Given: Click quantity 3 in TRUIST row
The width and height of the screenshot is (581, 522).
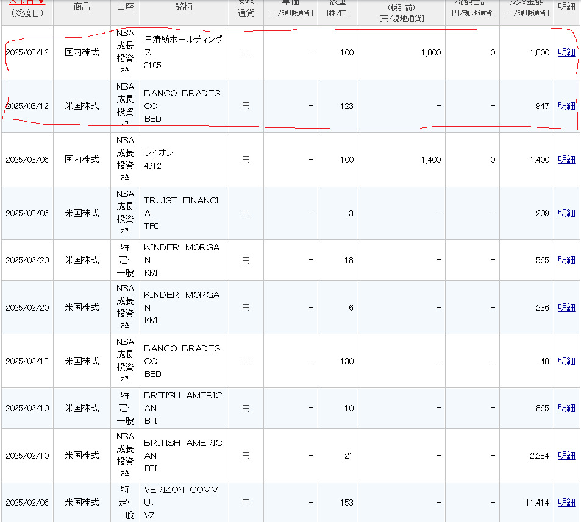Looking at the screenshot, I should [351, 213].
